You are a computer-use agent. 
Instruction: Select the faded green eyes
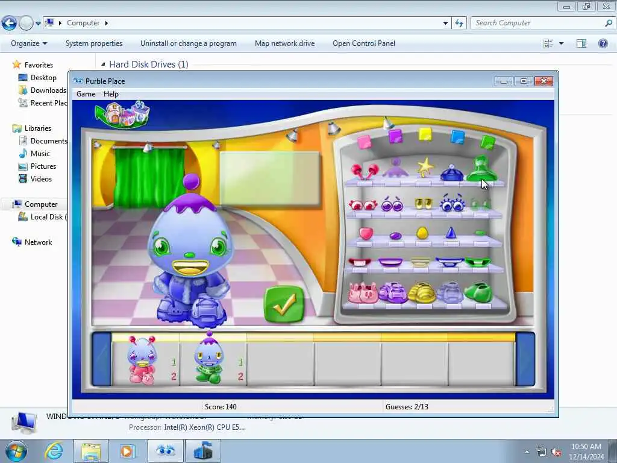(480, 204)
